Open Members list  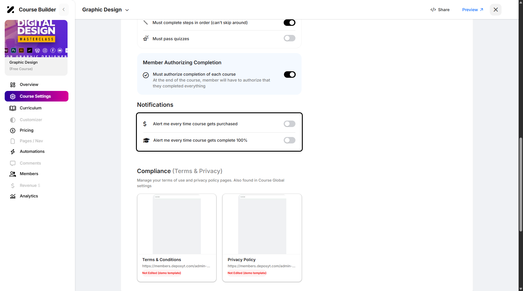tap(29, 174)
